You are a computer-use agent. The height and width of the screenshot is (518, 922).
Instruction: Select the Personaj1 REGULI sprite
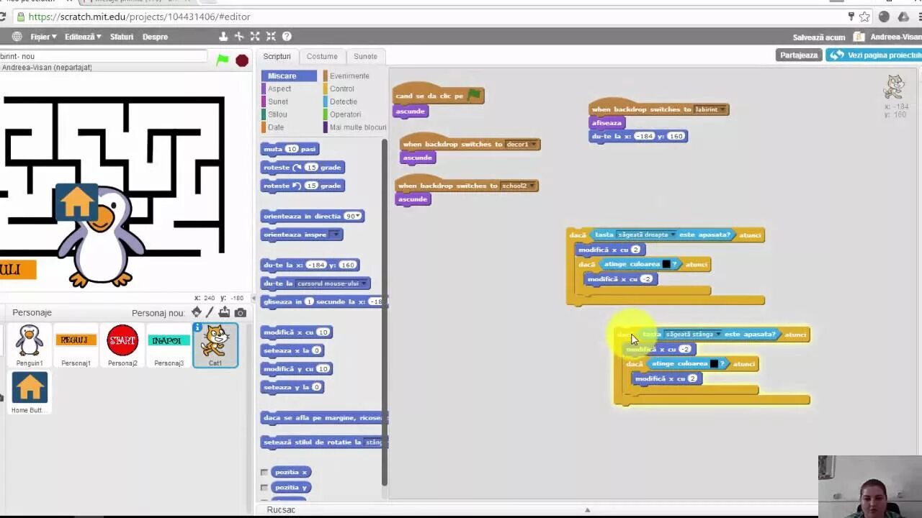(x=76, y=345)
